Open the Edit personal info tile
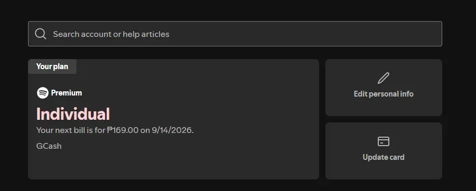Viewport: 476px width, 191px height. pyautogui.click(x=384, y=88)
